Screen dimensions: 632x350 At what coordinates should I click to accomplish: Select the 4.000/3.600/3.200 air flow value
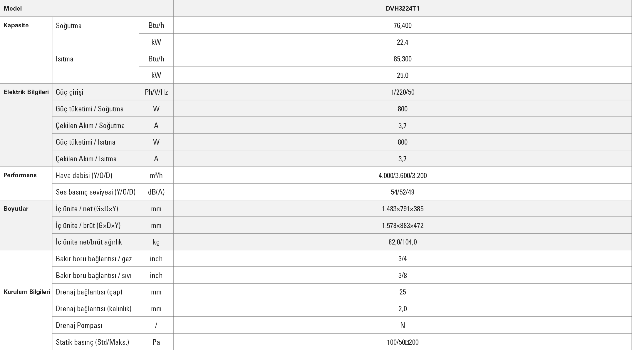coord(402,176)
